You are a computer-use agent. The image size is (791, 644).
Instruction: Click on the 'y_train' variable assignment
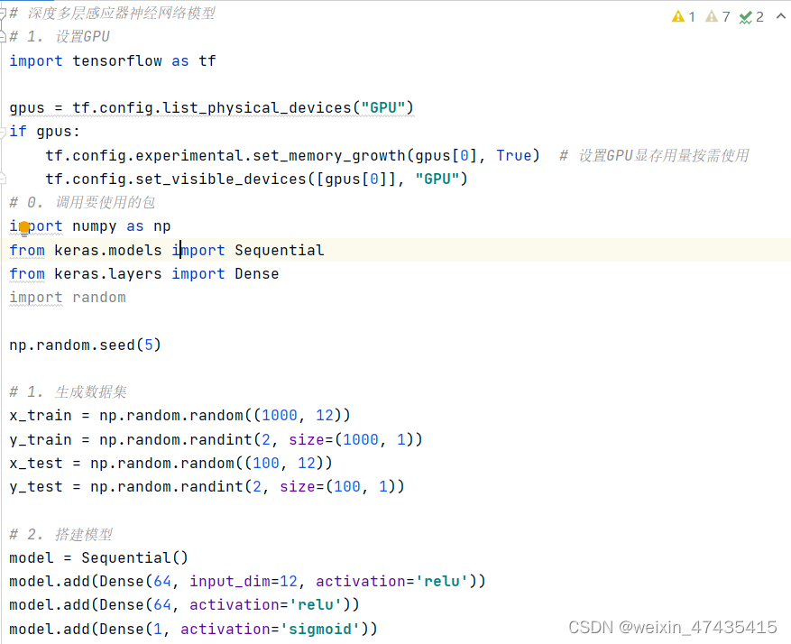click(x=41, y=440)
